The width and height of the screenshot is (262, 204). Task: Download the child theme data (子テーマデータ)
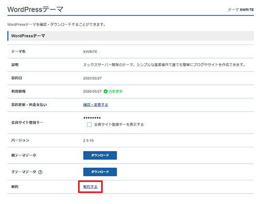(100, 172)
